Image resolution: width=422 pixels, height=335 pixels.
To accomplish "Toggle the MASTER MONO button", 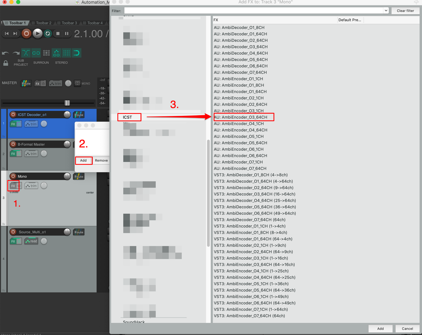I will (x=78, y=83).
